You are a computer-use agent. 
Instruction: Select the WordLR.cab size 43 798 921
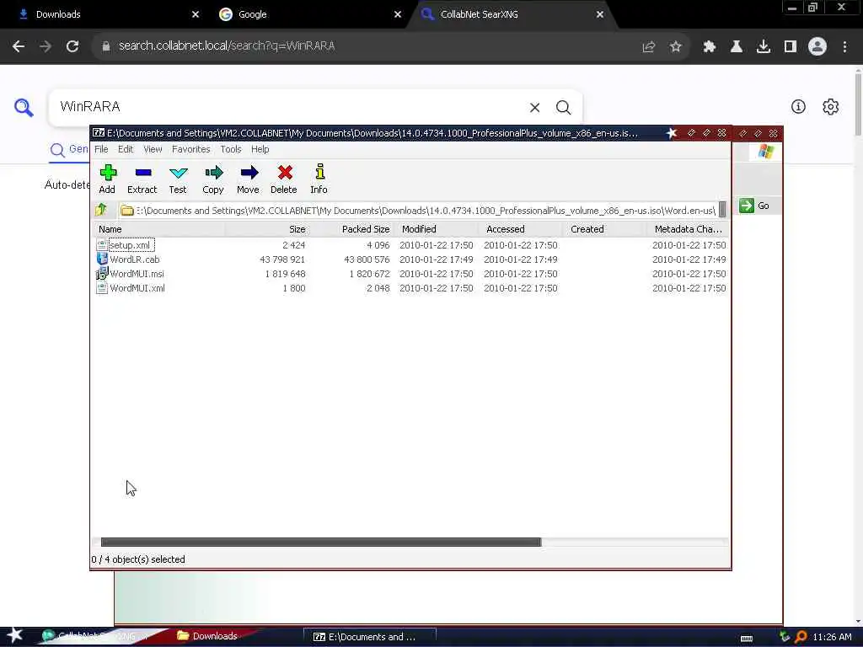coord(281,259)
